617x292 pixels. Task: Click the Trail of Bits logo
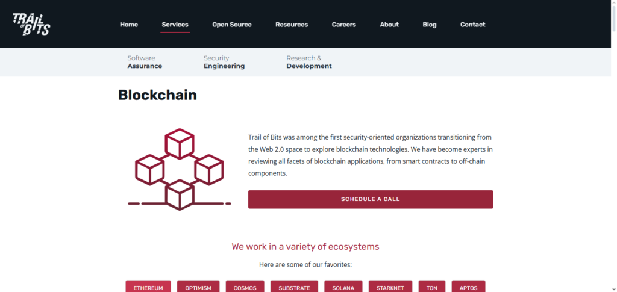coord(31,24)
